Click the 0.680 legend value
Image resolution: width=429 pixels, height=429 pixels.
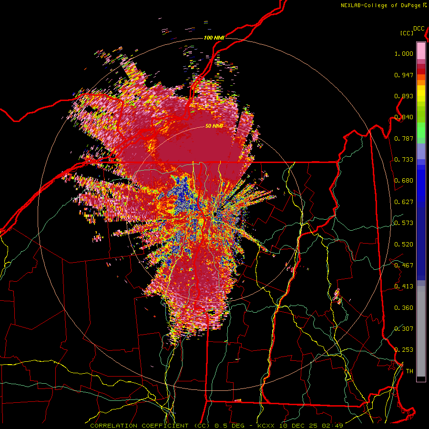pyautogui.click(x=404, y=181)
